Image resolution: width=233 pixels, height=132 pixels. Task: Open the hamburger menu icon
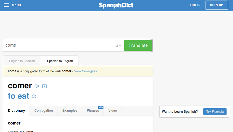coord(6,5)
